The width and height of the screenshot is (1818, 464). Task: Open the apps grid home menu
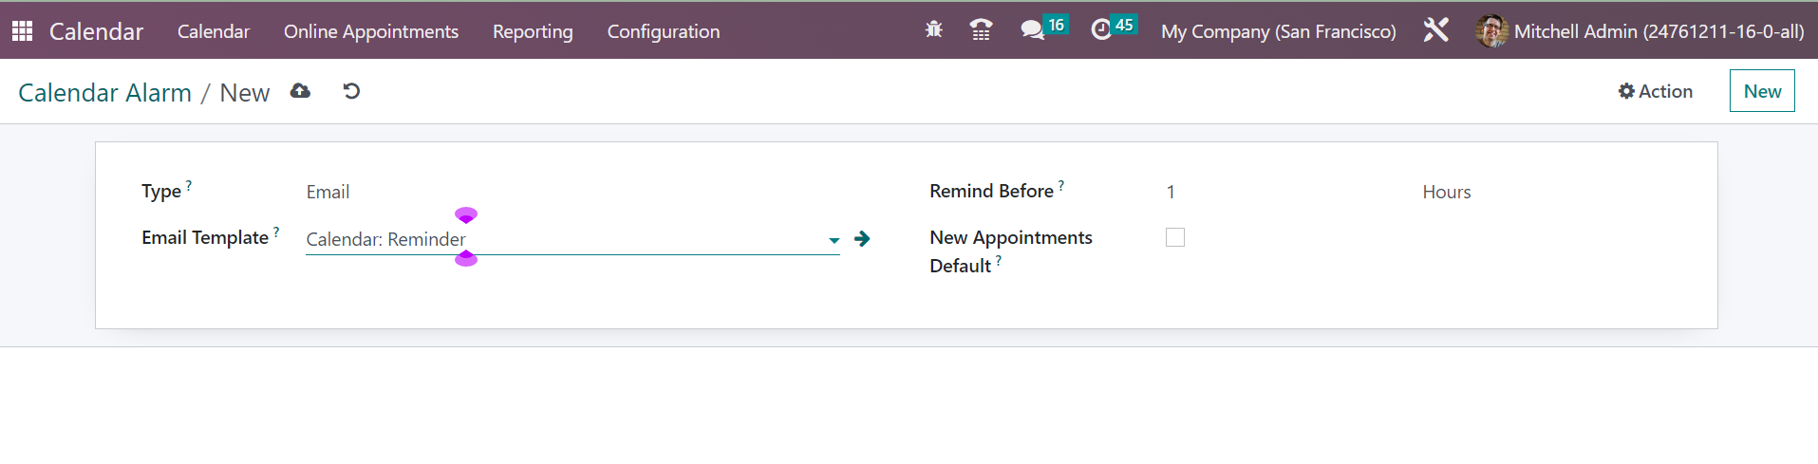pyautogui.click(x=23, y=31)
